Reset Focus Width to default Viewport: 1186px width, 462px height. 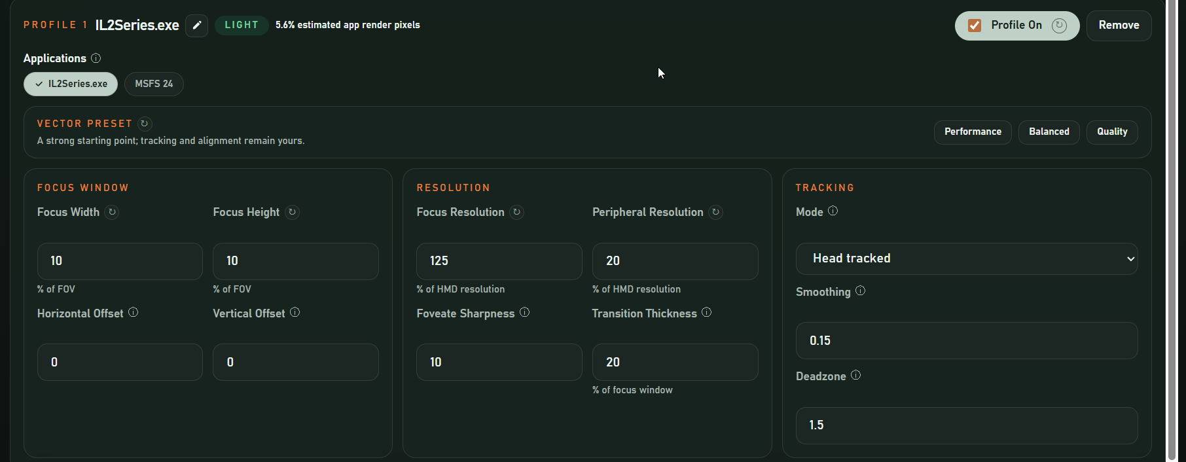pos(112,212)
